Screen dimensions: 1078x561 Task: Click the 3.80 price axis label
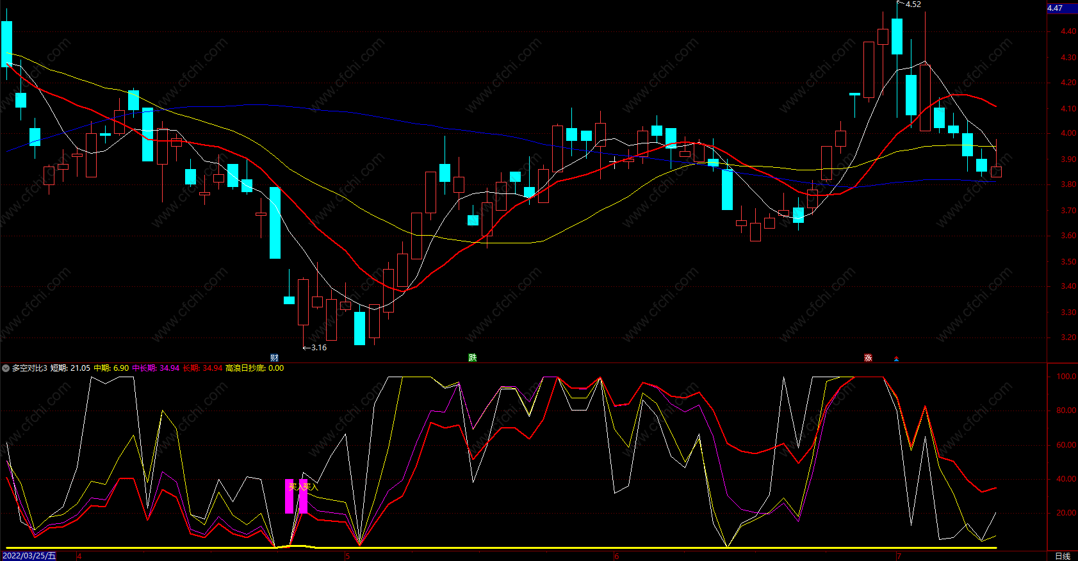pos(1068,184)
